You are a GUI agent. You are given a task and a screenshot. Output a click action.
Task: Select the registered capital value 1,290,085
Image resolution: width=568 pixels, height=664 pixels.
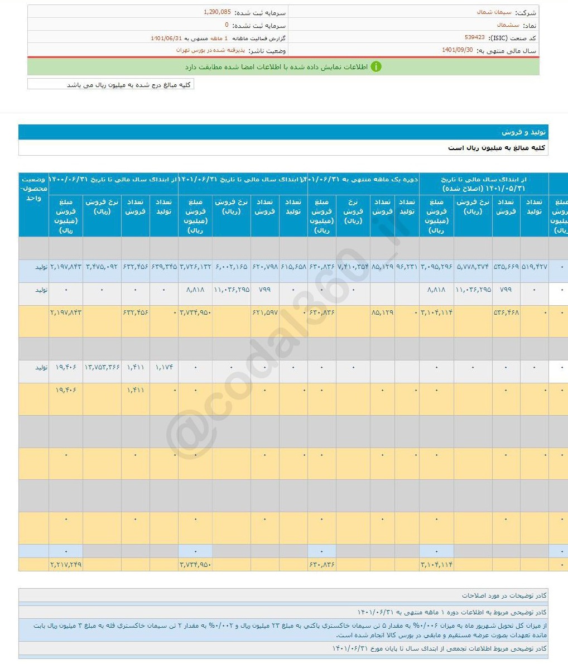click(215, 12)
